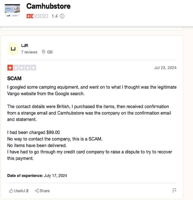
Task: Click the SCAM review title
Action: click(x=14, y=78)
